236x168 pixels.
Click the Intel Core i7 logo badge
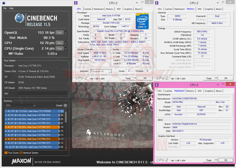142,21
